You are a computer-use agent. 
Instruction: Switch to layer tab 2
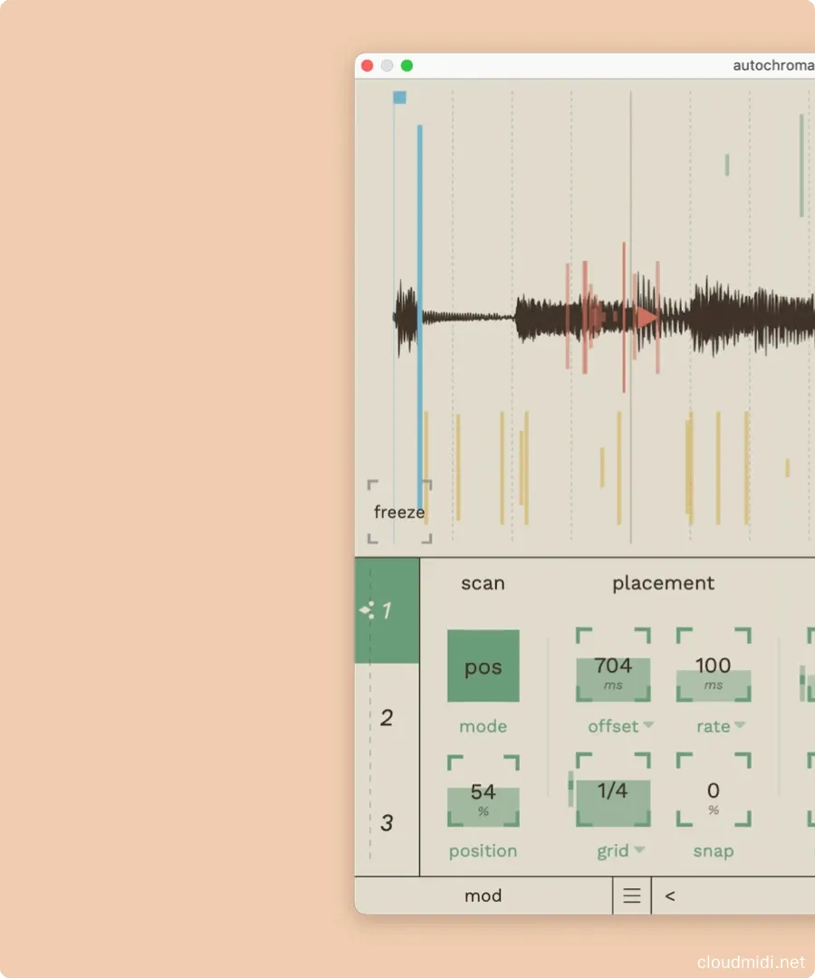click(387, 718)
